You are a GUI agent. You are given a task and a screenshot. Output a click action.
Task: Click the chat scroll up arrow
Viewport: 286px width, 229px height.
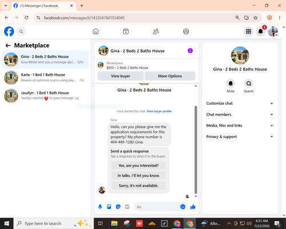pos(196,86)
